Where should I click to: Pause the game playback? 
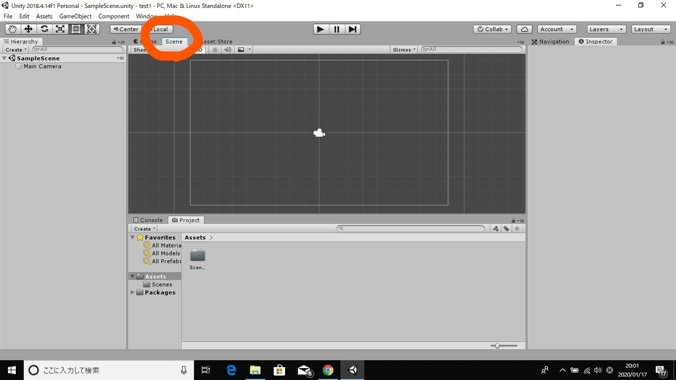tap(336, 29)
